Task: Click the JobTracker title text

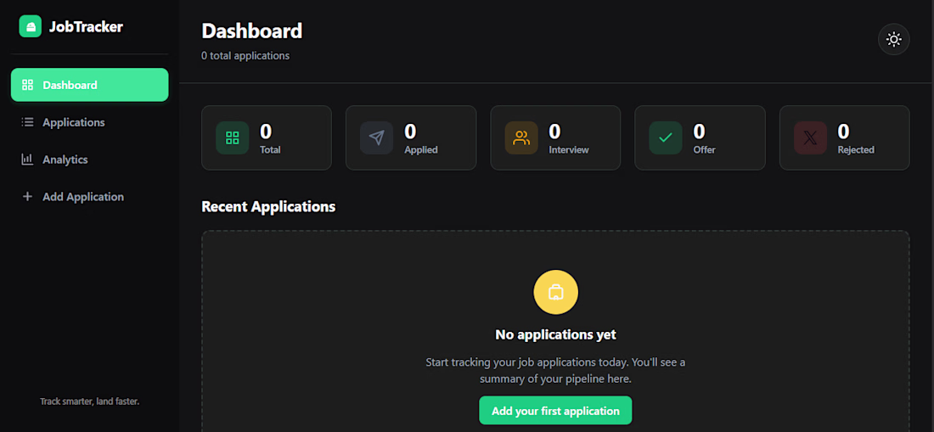Action: (x=86, y=27)
